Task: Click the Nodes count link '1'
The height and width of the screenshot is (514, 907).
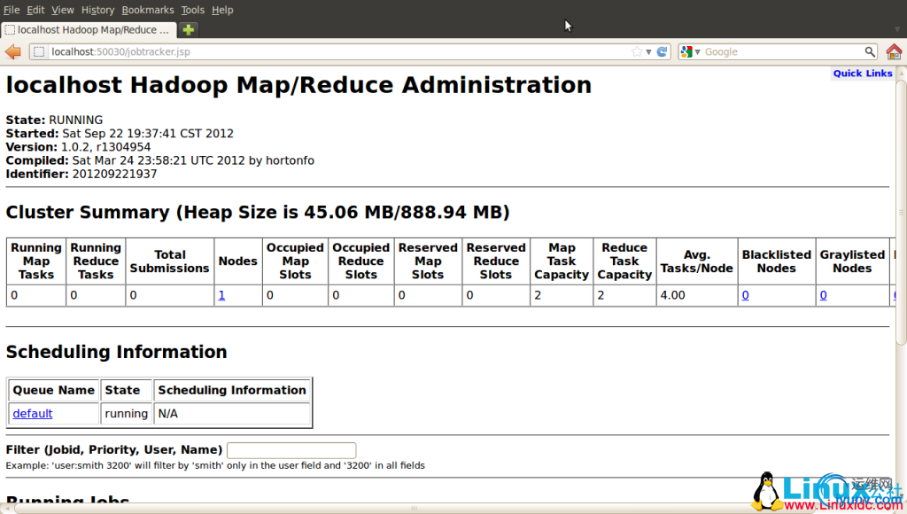Action: point(221,295)
